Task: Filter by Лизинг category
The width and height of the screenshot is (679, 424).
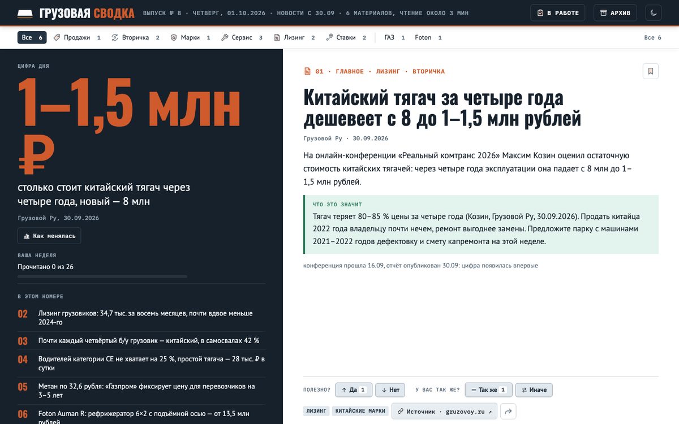Action: point(294,37)
